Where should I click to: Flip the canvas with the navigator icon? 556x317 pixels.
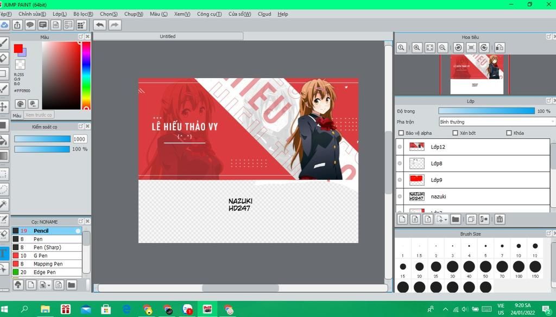tap(500, 48)
